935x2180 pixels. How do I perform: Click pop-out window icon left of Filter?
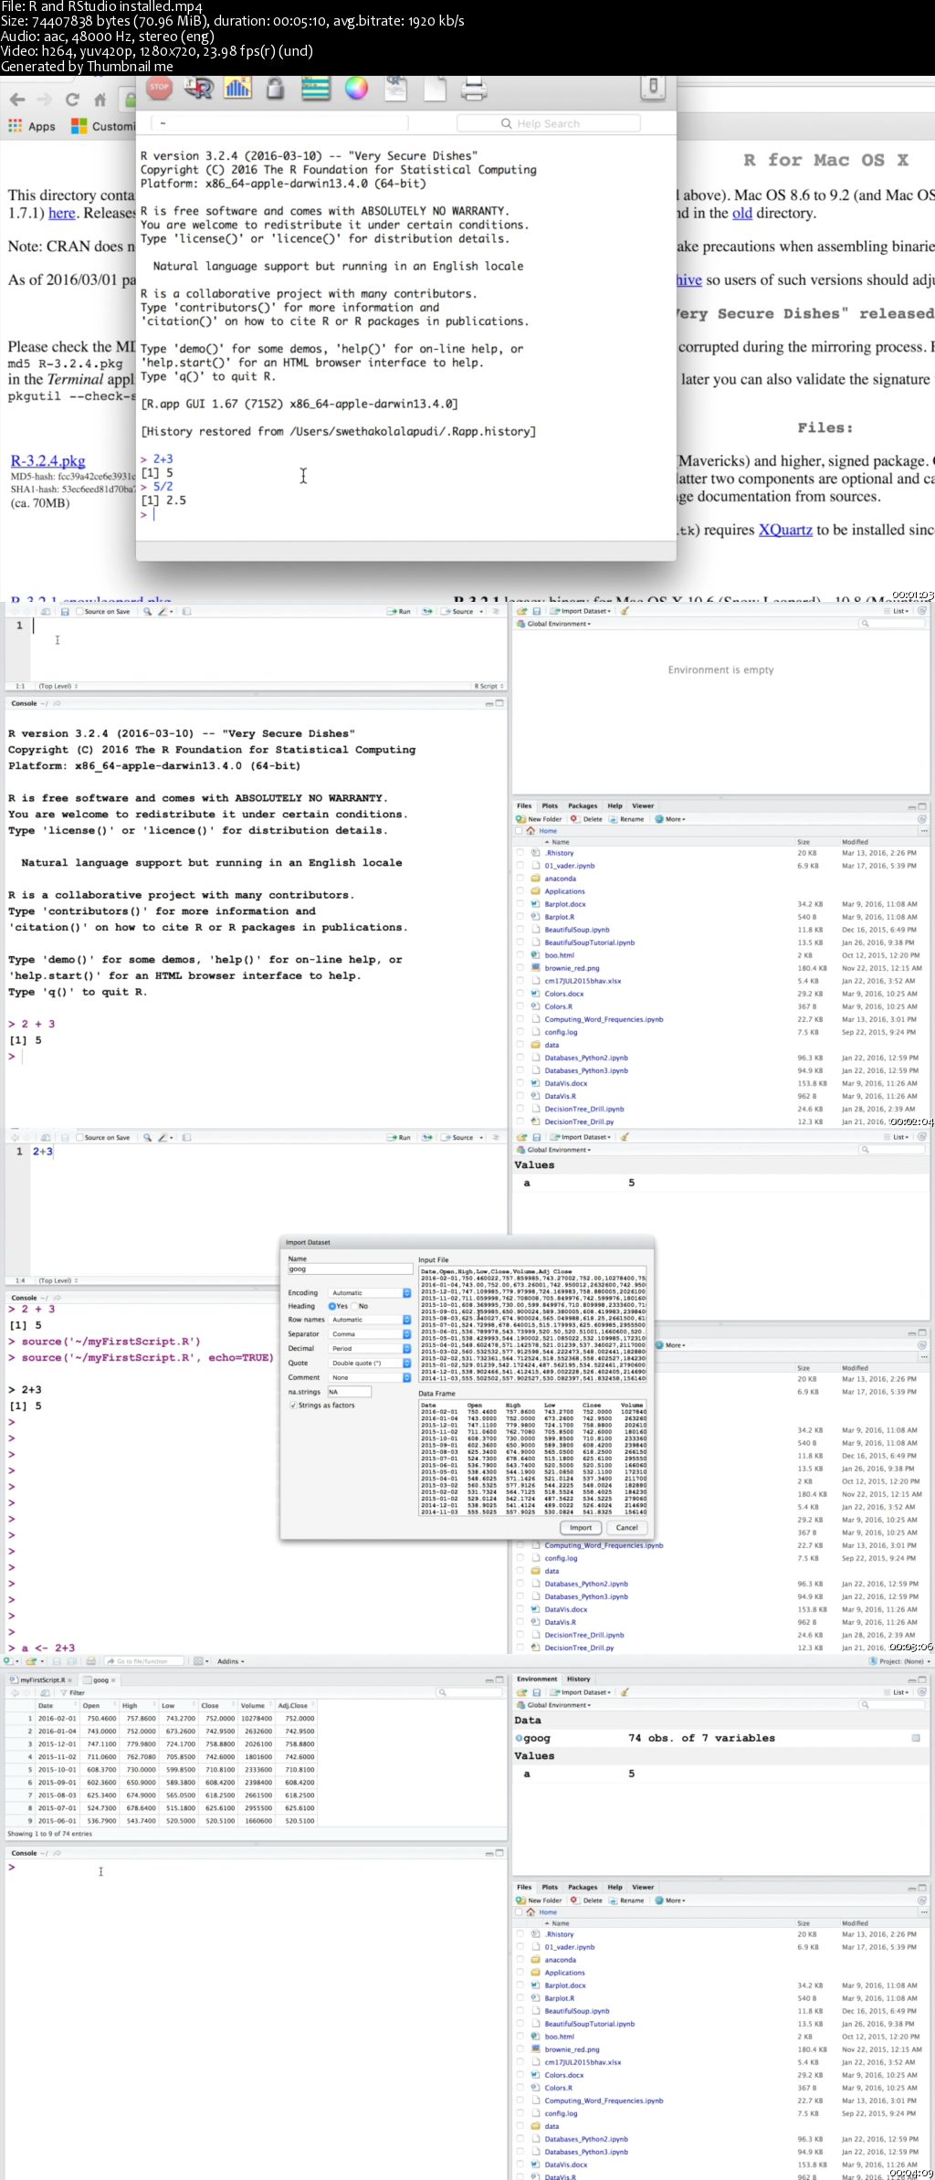[x=44, y=1692]
